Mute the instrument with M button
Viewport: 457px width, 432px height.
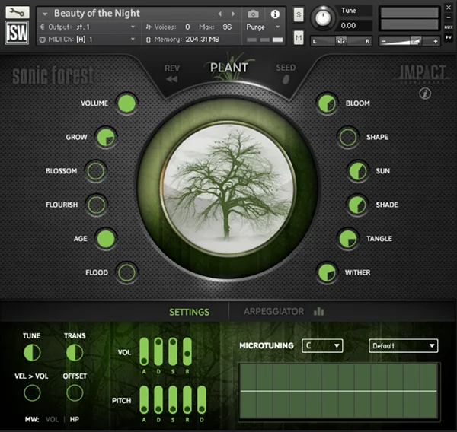click(299, 37)
